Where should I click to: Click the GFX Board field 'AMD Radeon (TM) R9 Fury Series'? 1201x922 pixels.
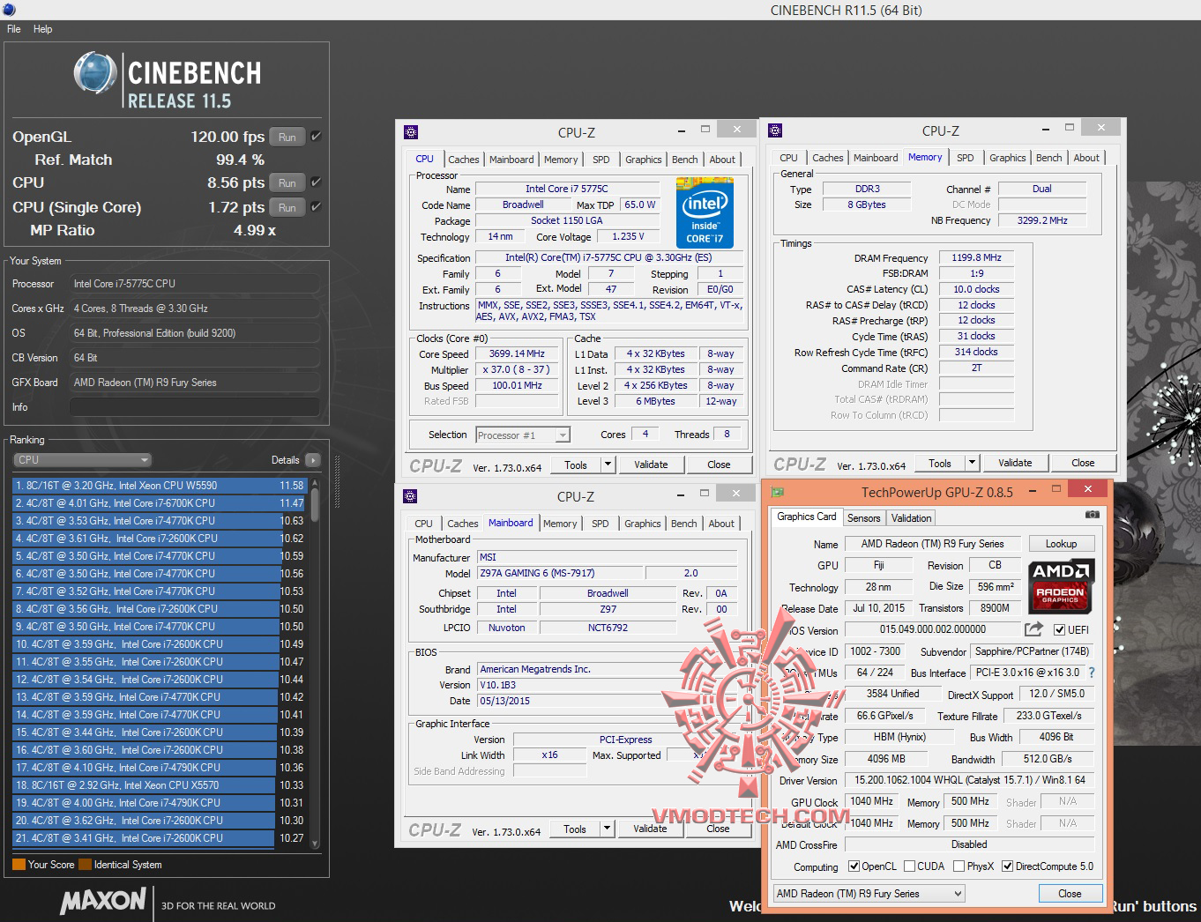tap(194, 383)
